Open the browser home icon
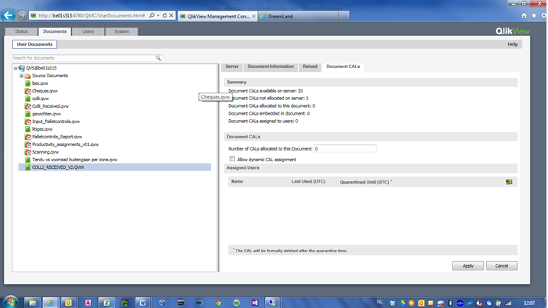This screenshot has width=548, height=308. tap(524, 16)
